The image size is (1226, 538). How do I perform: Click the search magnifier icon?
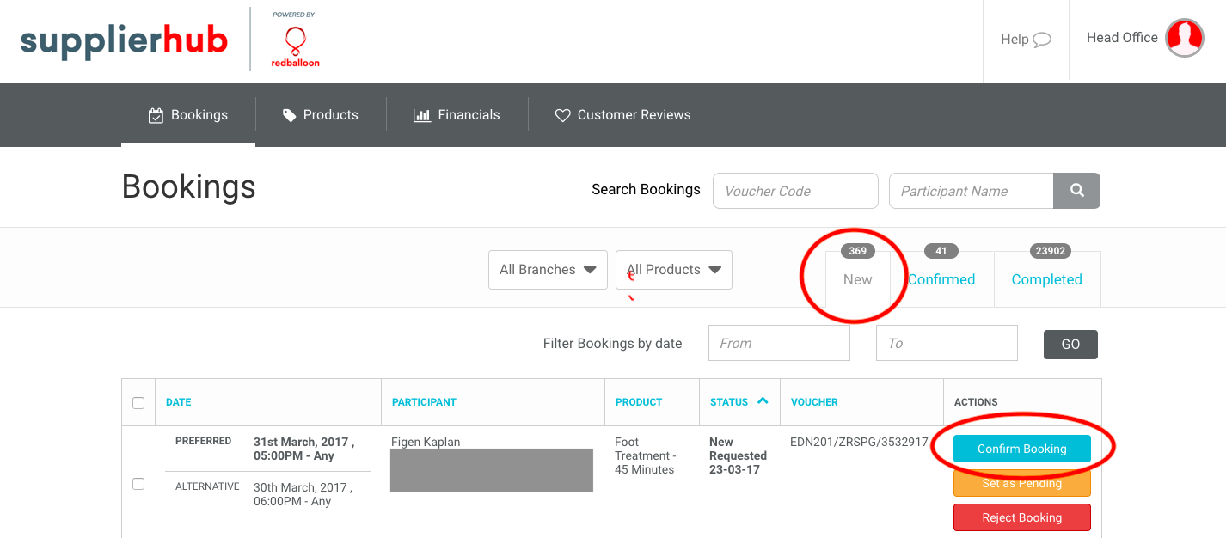click(x=1076, y=190)
